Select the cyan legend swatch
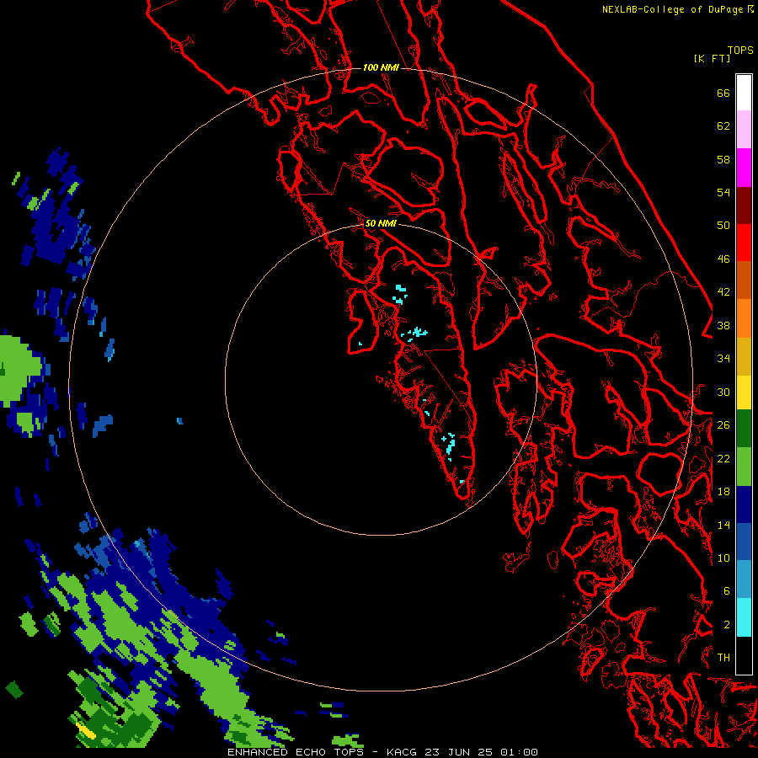758x758 pixels. pos(744,617)
